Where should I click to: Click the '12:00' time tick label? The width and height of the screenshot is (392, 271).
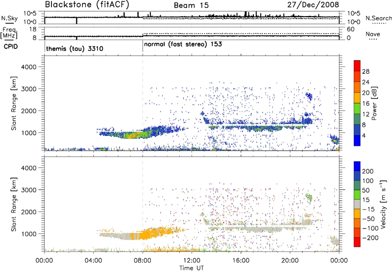tap(192, 261)
